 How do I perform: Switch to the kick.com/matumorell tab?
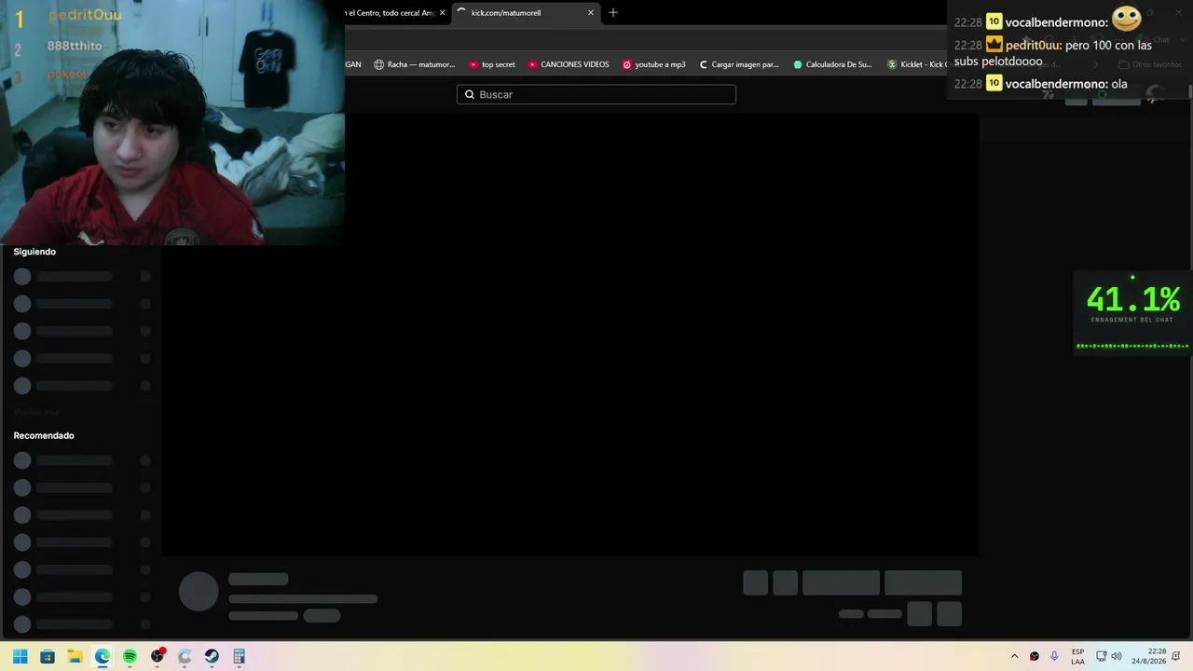[x=524, y=13]
